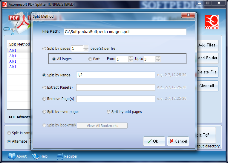Select the Part radio button
The width and height of the screenshot is (228, 163).
[90, 59]
